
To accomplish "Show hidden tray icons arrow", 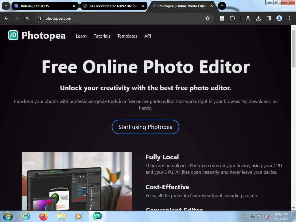I will (246, 217).
